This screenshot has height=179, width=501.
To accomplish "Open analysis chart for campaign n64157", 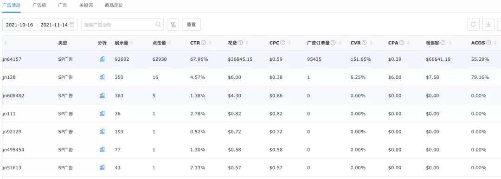I will (102, 59).
